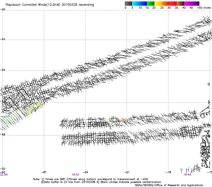The image size is (212, 187).
Task: Click the gray 0-5 knots legend swatch
Action: (128, 3)
